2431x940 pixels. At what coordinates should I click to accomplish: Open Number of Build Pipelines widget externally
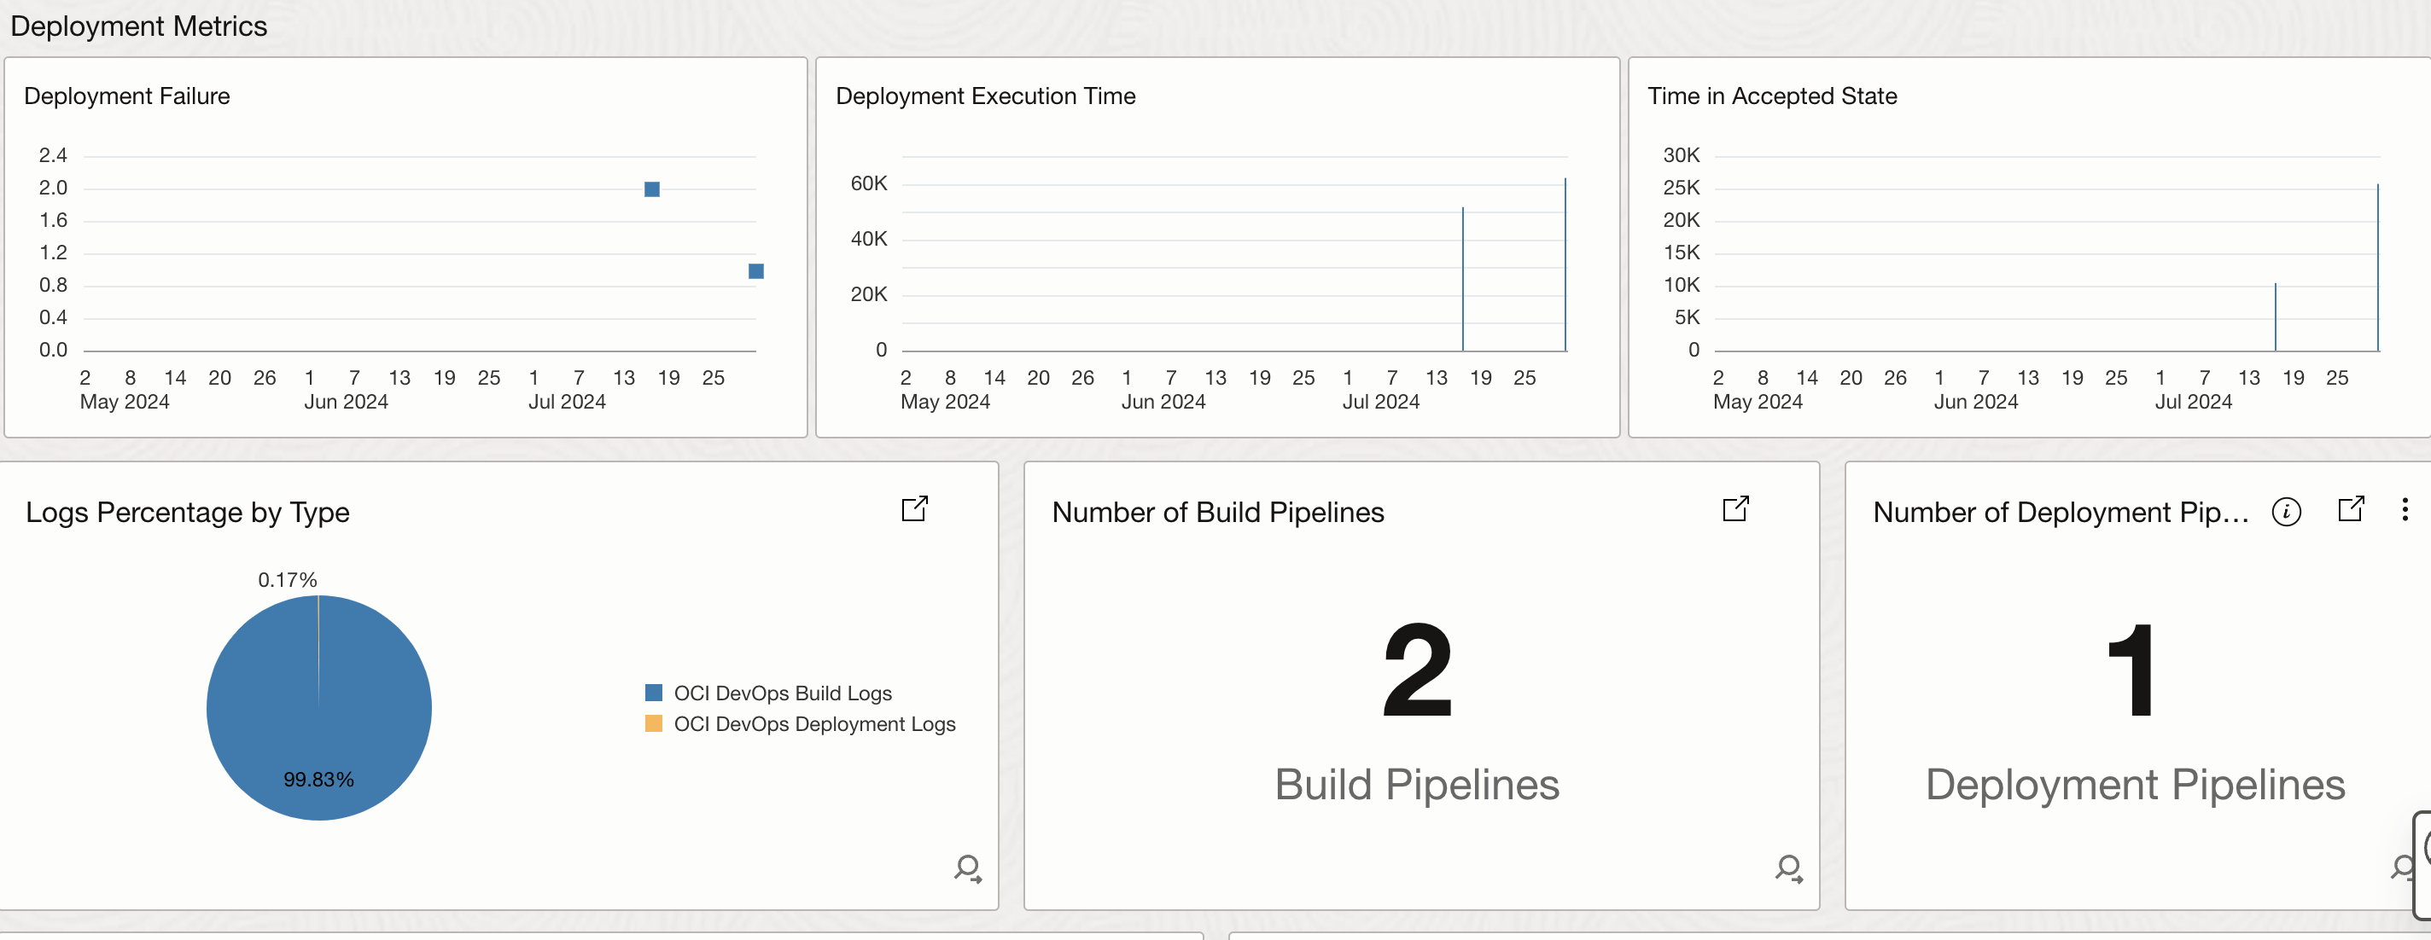pos(1734,509)
